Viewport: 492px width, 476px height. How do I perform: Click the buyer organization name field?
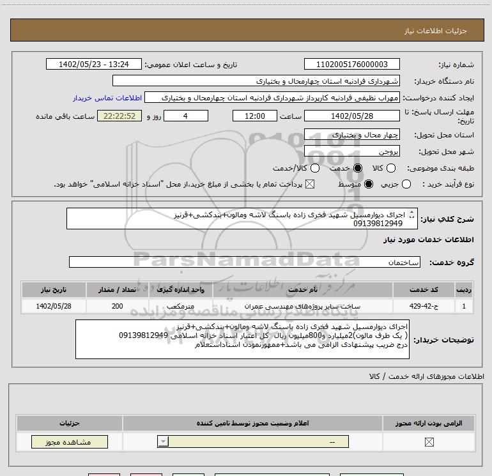point(256,81)
